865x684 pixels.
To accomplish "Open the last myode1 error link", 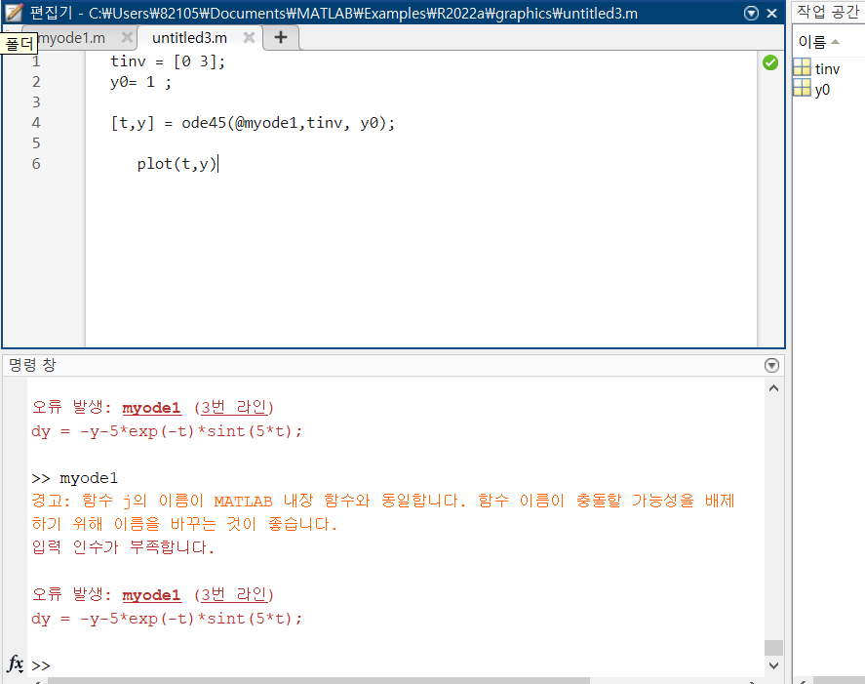I will point(152,594).
